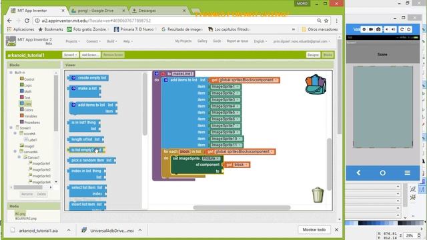The width and height of the screenshot is (427, 240).
Task: Click Report an Issue link
Action: tap(238, 41)
